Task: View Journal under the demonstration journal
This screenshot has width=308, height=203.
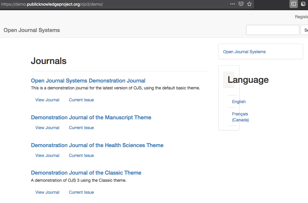Action: pyautogui.click(x=47, y=100)
